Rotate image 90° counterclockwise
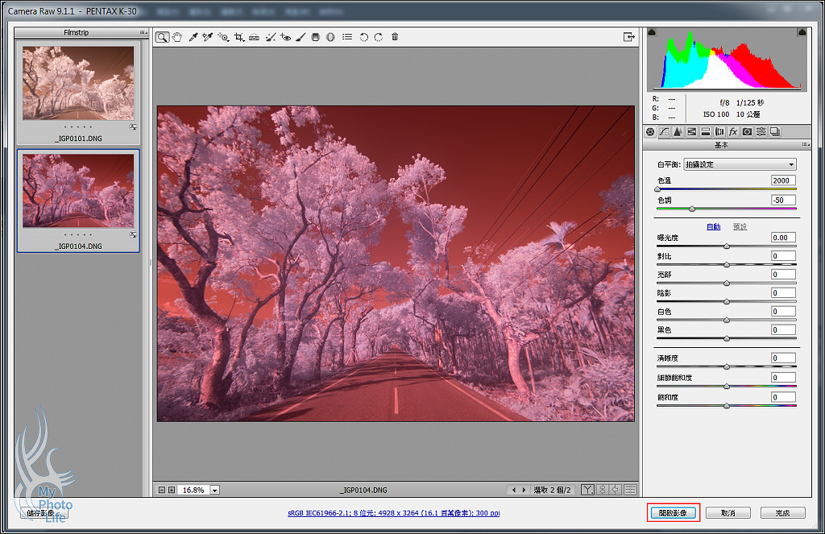 tap(363, 37)
